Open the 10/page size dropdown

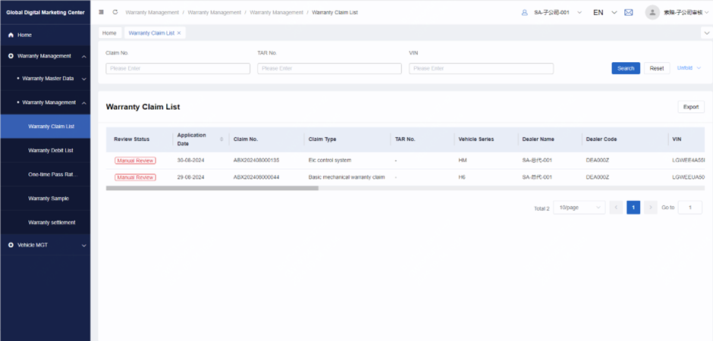click(580, 208)
